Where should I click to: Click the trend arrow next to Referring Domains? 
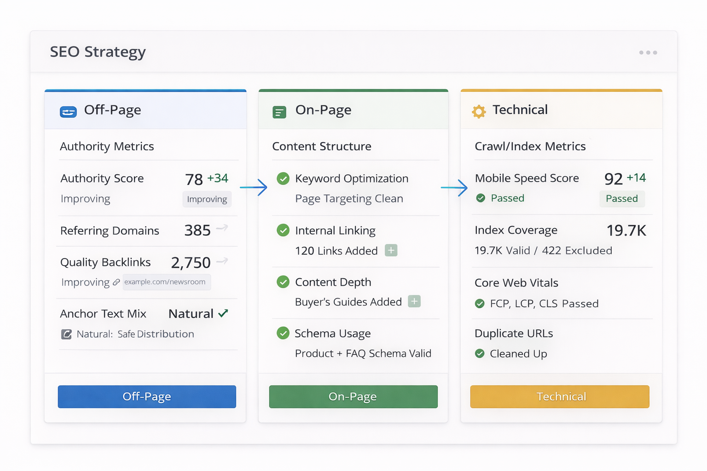[x=222, y=228]
